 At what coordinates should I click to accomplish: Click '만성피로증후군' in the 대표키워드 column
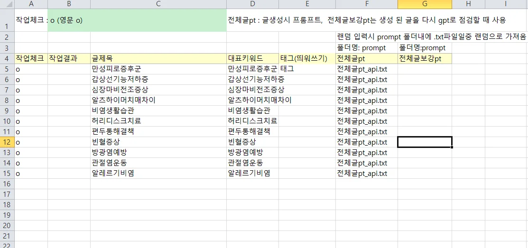click(252, 69)
